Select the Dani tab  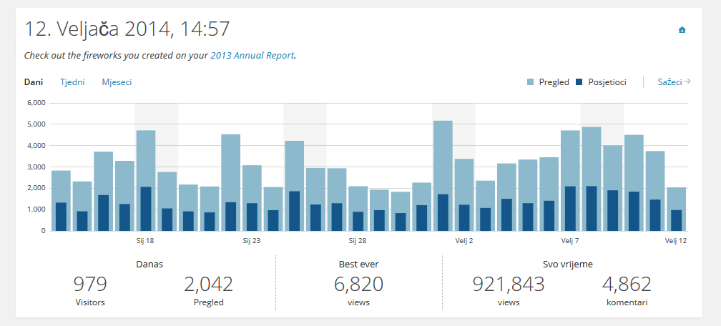33,82
